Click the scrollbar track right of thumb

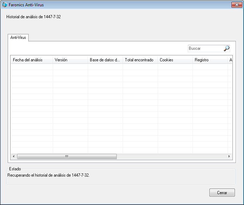tap(171, 156)
